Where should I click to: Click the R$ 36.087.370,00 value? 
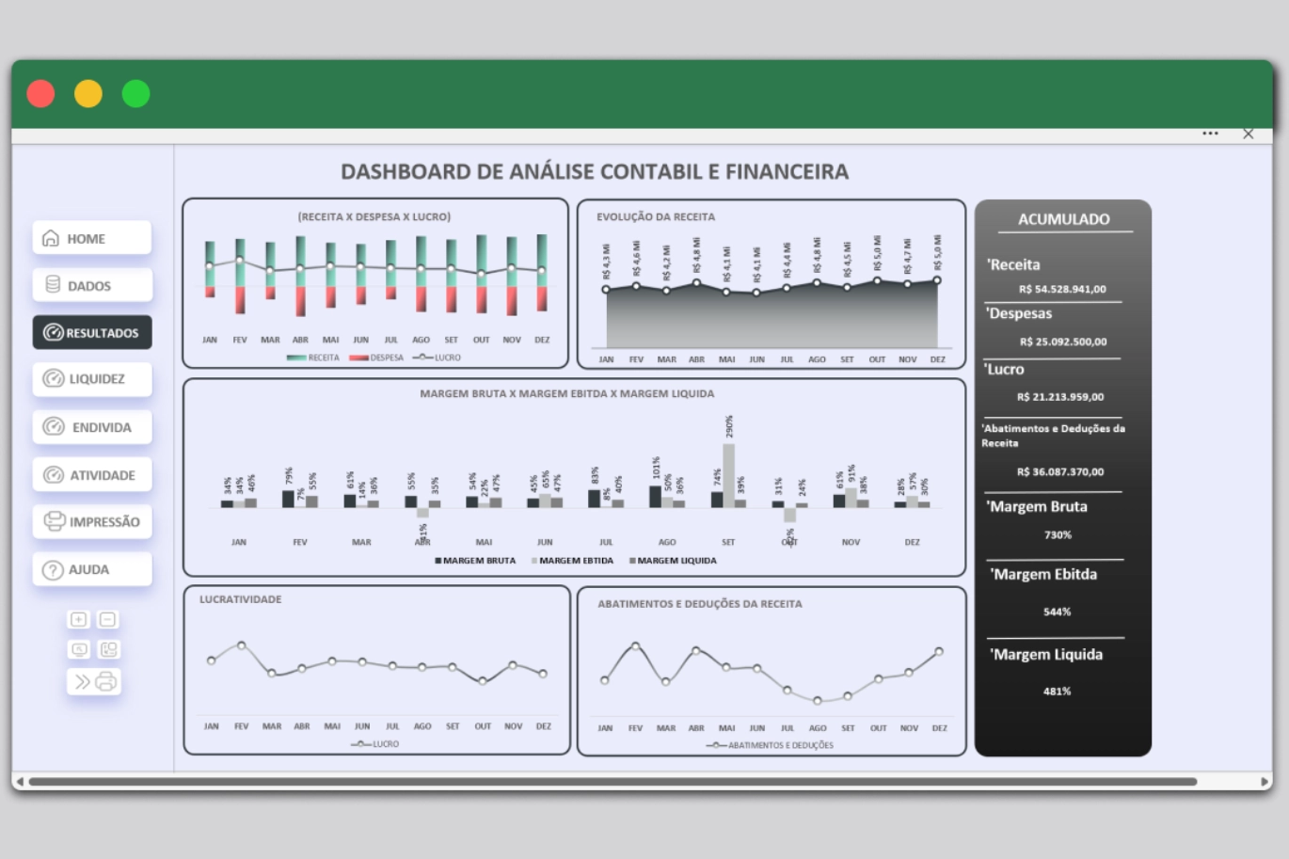1060,471
